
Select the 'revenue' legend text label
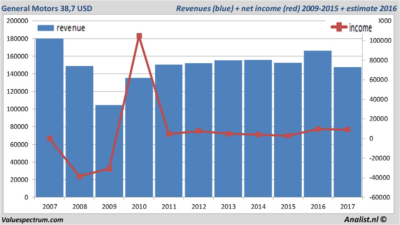[71, 28]
